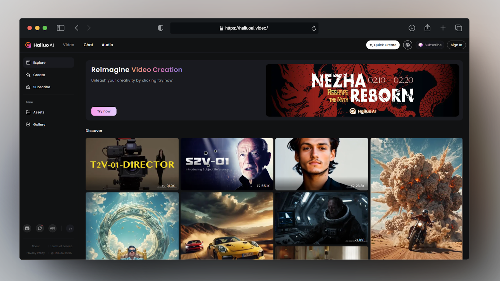Open the Terms of Service link

(61, 246)
